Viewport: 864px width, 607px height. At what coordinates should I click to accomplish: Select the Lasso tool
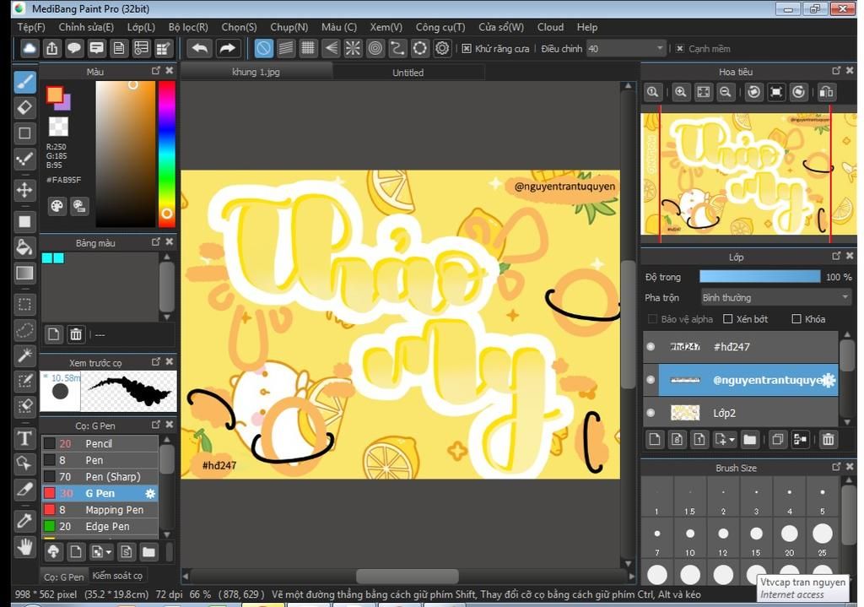click(x=24, y=330)
